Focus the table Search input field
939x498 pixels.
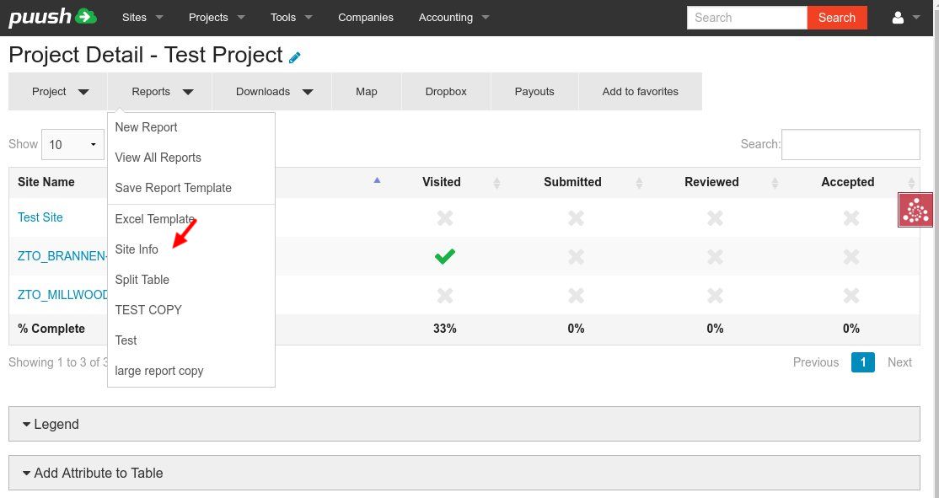(850, 144)
